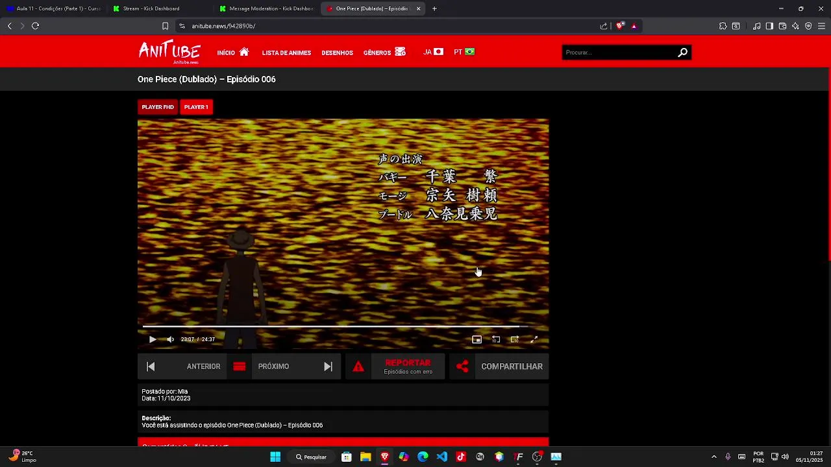Click the red warning triangle icon
Screen dimensions: 831x467
point(358,366)
